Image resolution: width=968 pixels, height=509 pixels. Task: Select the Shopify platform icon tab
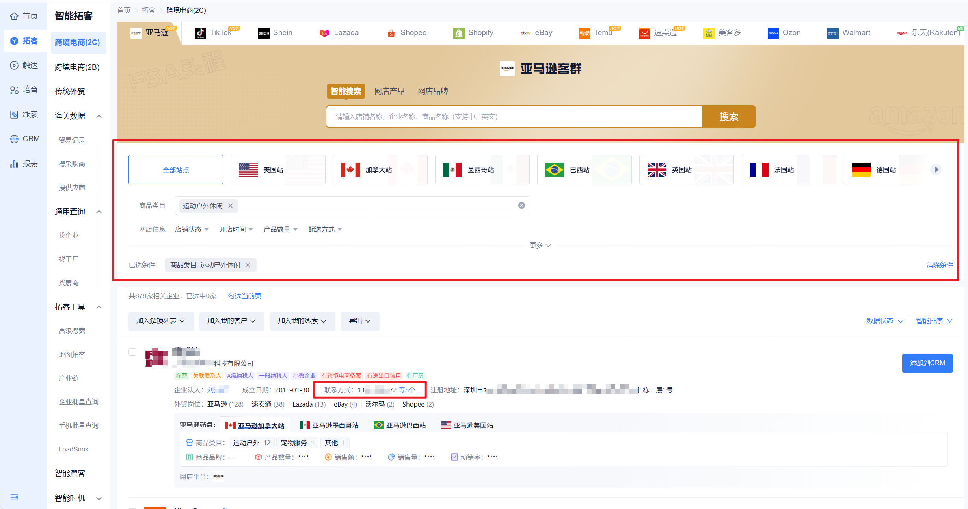[x=458, y=33]
